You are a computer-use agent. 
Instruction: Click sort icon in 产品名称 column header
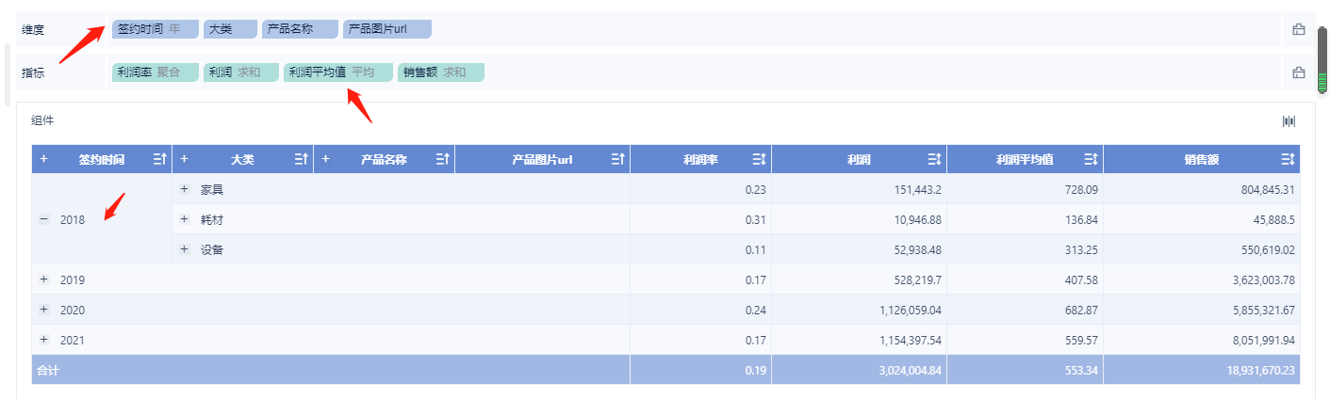(442, 160)
